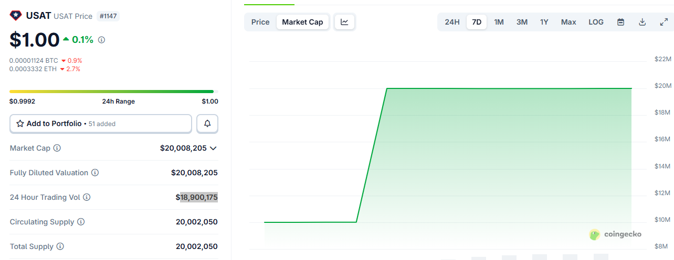
Task: Expand the chart to fullscreen
Action: coord(664,22)
